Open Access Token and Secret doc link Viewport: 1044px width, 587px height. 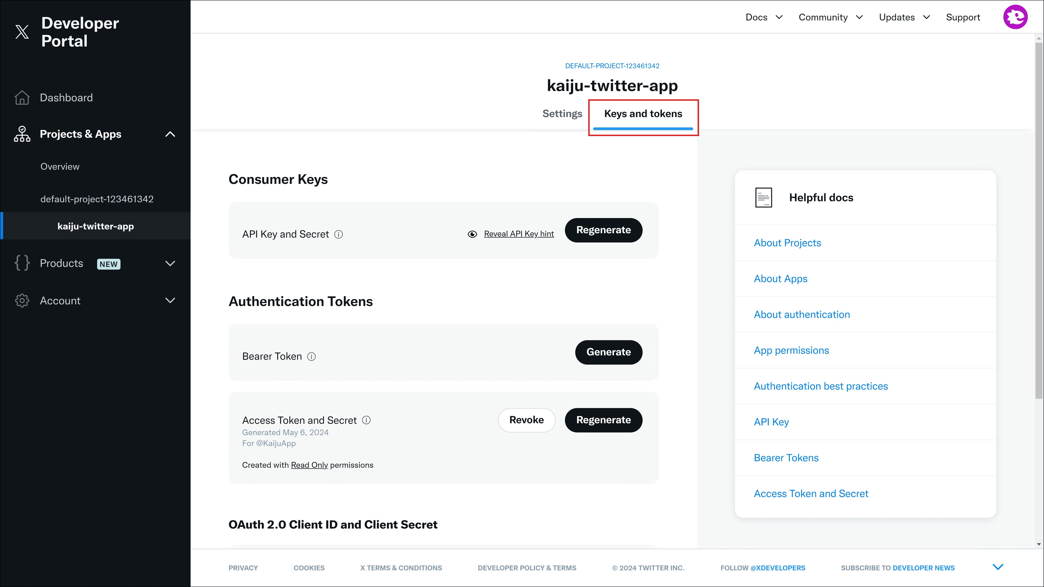[811, 494]
